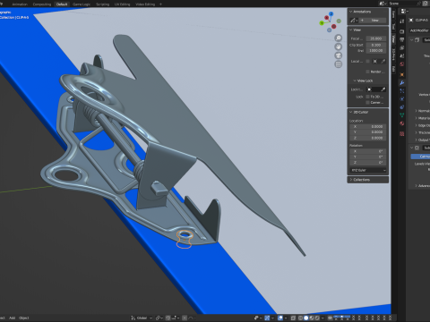
Task: Toggle viewport overlays button
Action: coord(280,318)
